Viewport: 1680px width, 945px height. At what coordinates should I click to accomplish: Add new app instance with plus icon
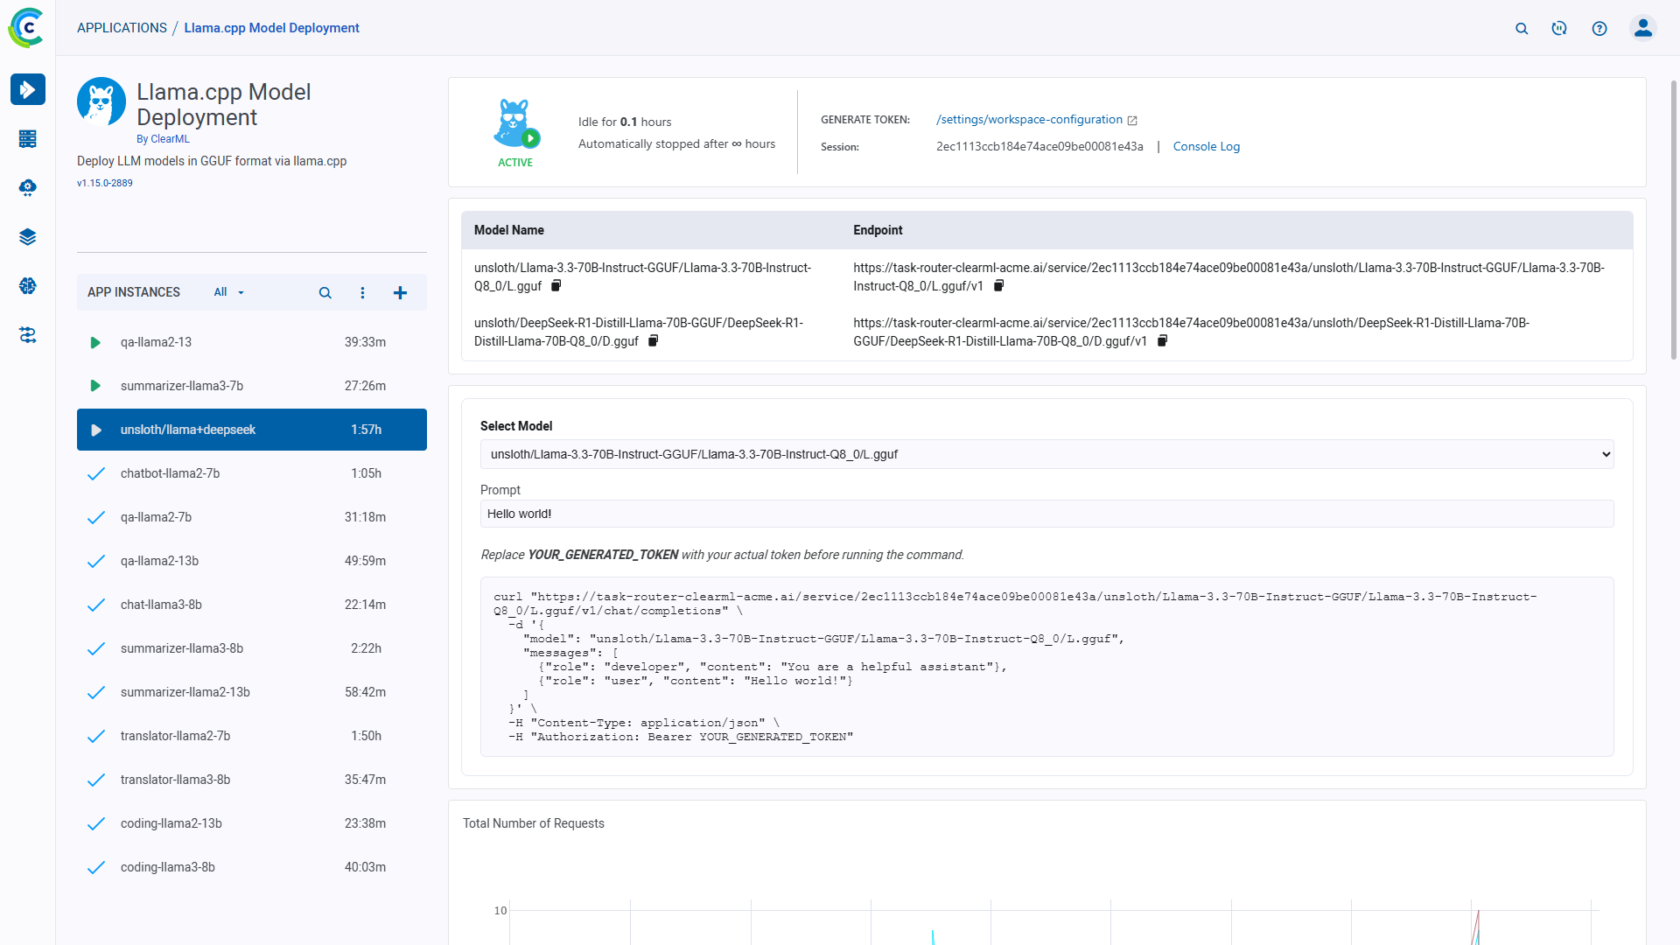(x=400, y=293)
